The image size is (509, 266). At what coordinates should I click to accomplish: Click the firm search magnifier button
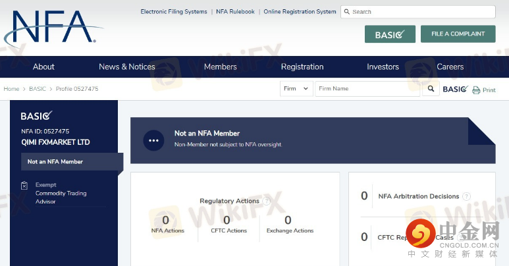tap(431, 89)
